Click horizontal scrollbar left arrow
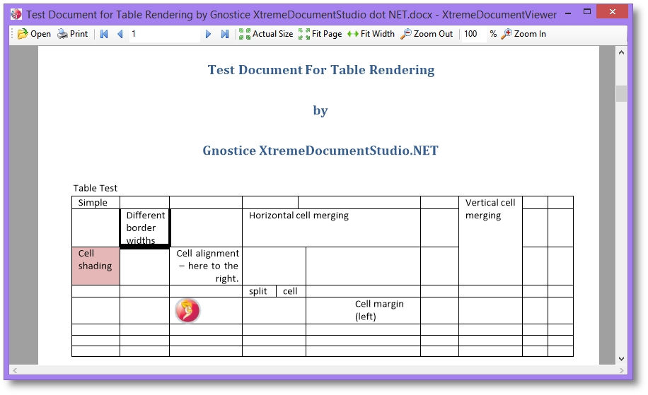Image resolution: width=648 pixels, height=395 pixels. 15,370
